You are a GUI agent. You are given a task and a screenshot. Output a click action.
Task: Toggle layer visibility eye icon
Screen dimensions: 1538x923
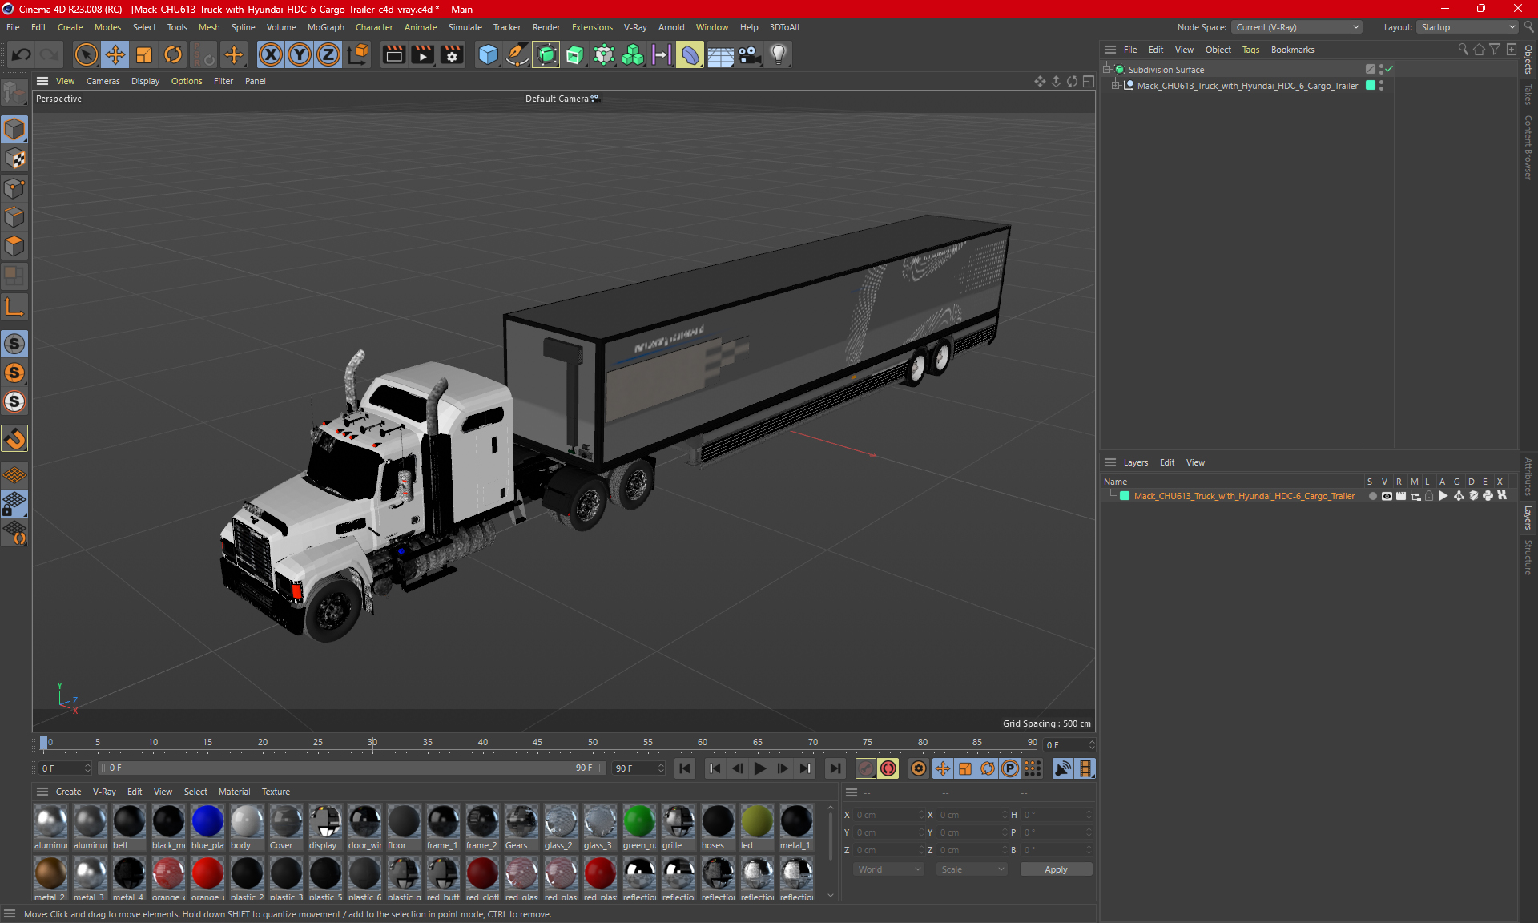coord(1387,496)
